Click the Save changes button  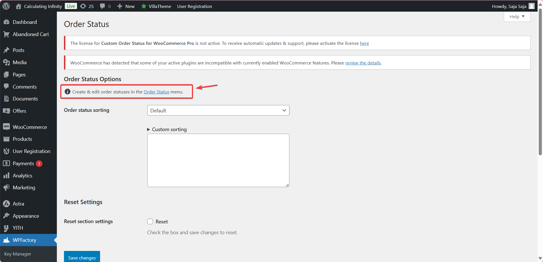tap(82, 257)
